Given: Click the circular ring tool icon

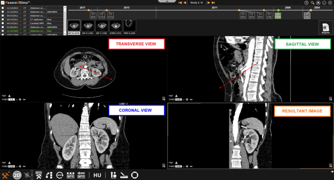Looking at the screenshot, I should 135,175.
